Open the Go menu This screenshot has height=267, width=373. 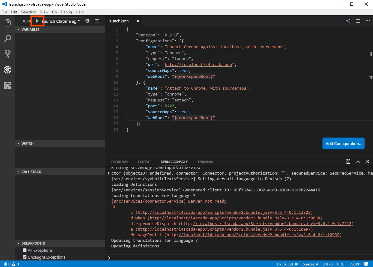pos(55,12)
